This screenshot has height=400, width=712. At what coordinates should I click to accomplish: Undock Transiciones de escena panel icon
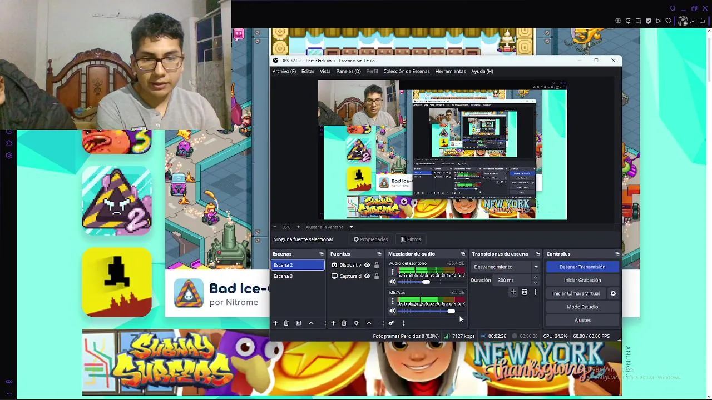click(x=537, y=254)
